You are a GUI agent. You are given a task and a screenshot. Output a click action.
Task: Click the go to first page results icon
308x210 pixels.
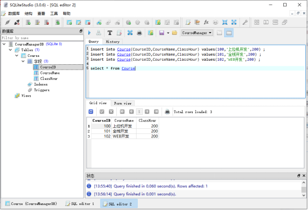(122, 112)
